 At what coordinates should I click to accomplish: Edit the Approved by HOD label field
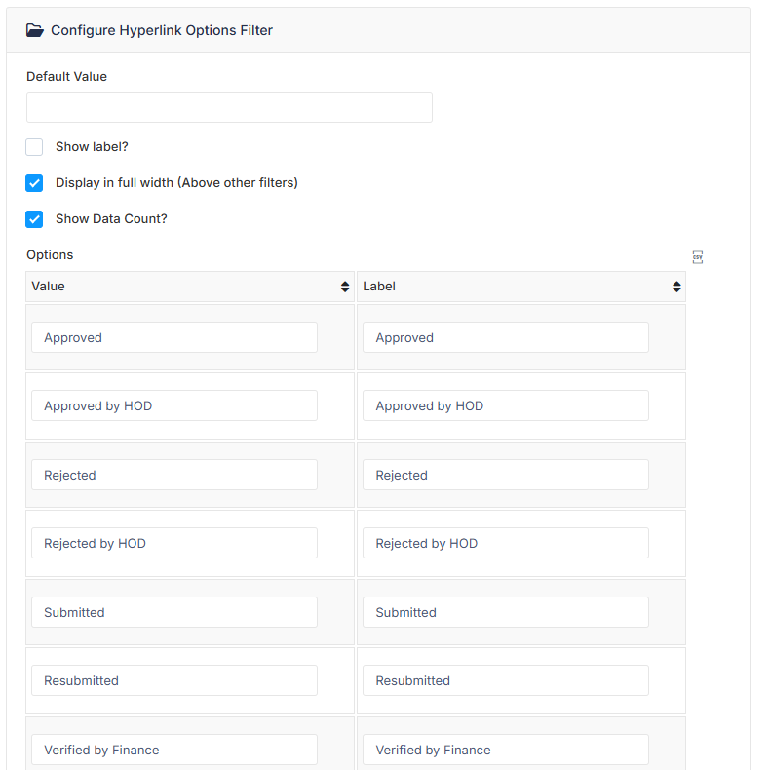point(506,405)
